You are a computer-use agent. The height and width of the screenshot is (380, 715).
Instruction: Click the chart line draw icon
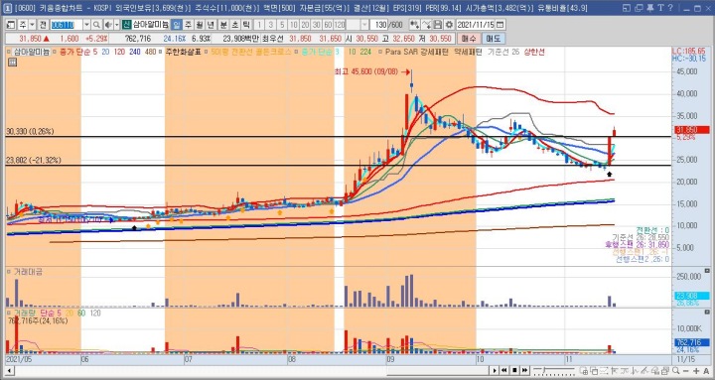(426, 25)
